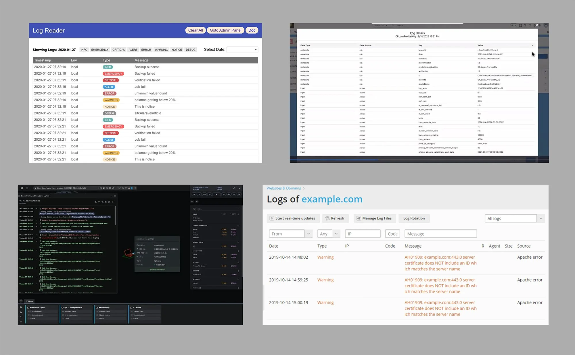Toggle the DEBUG log level filter

click(x=190, y=50)
